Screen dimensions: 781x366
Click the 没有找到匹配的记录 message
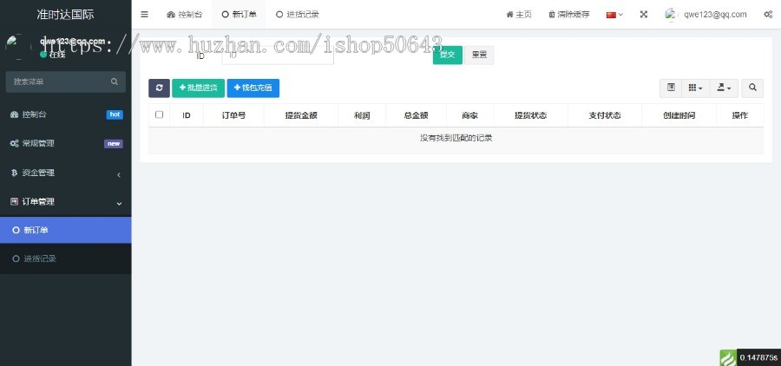(x=456, y=138)
